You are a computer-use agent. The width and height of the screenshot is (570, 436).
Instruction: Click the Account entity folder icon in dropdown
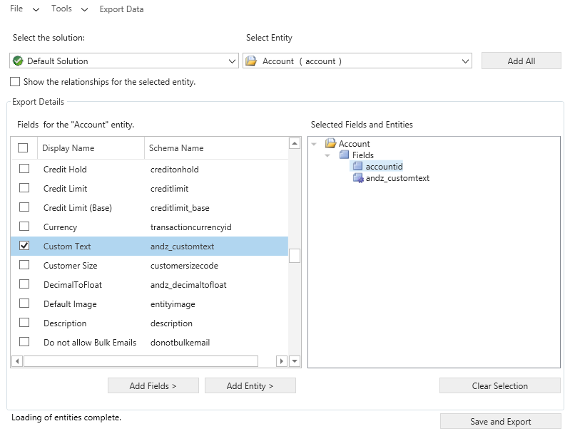[251, 61]
